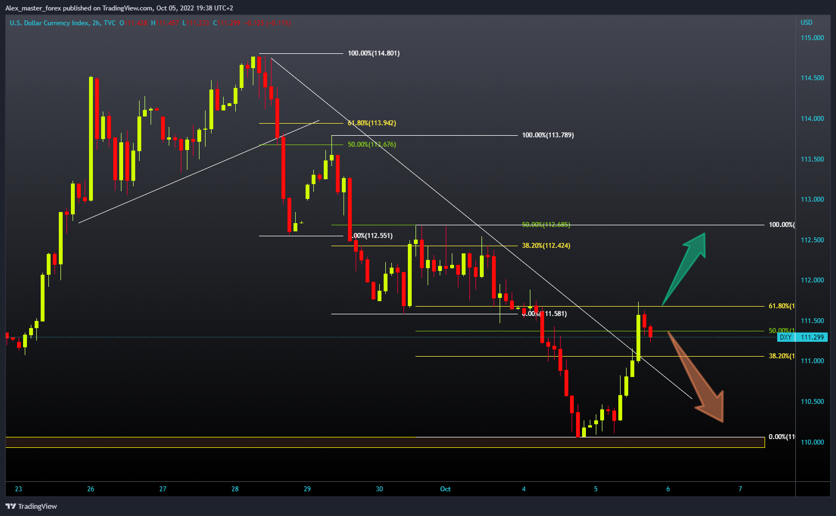Select Fibonacci label 100.00%(113.789)
The width and height of the screenshot is (836, 516).
coord(548,135)
